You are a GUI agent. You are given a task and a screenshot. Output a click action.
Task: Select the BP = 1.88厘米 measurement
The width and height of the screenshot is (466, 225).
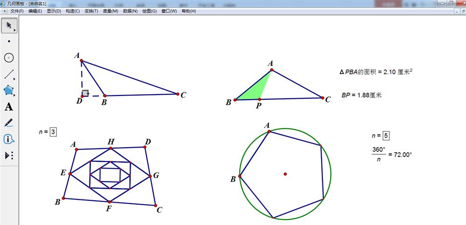pyautogui.click(x=361, y=95)
